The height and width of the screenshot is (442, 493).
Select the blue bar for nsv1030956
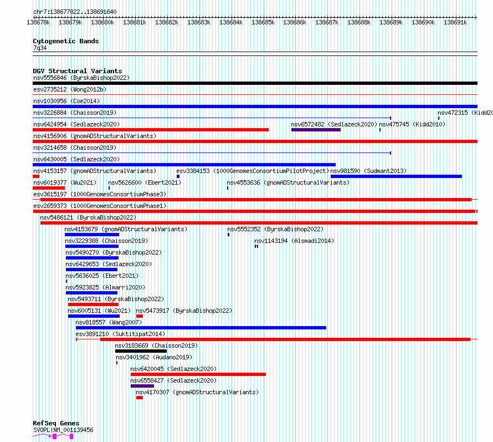click(x=255, y=106)
